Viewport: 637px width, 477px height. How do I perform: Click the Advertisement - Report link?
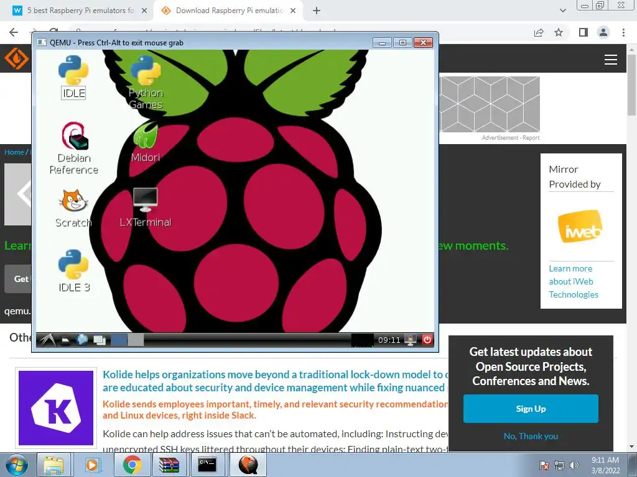(511, 138)
